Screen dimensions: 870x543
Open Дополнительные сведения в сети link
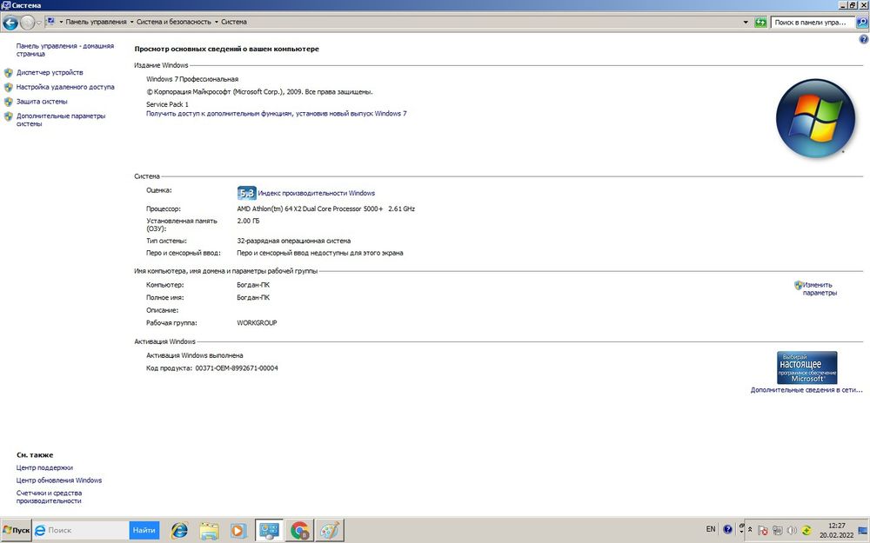coord(806,390)
